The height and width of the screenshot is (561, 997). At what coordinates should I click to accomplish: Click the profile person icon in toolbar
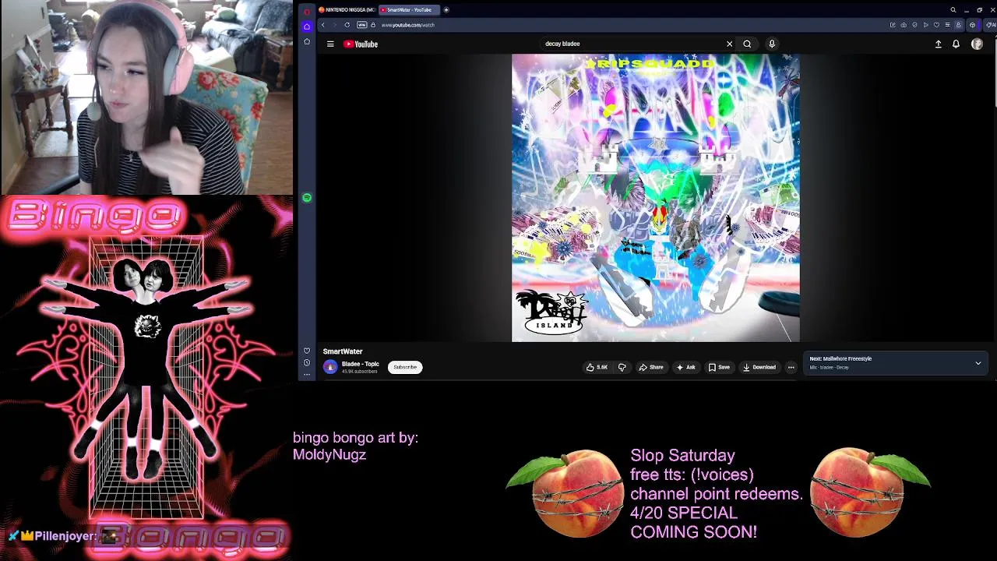point(958,25)
